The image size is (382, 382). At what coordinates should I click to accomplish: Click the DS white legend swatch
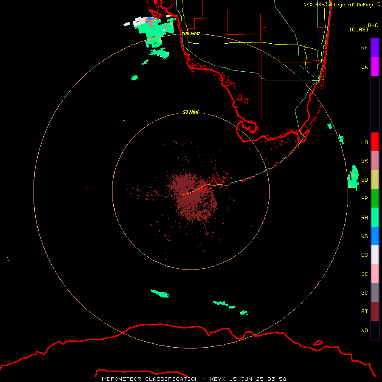(375, 255)
